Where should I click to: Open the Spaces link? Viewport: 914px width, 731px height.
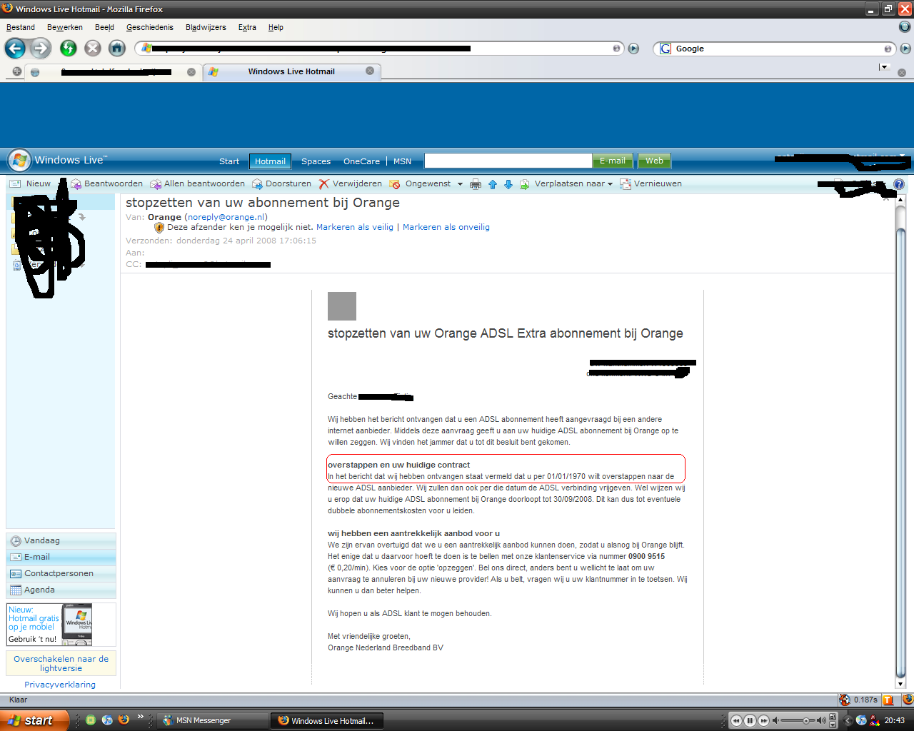[x=316, y=161]
